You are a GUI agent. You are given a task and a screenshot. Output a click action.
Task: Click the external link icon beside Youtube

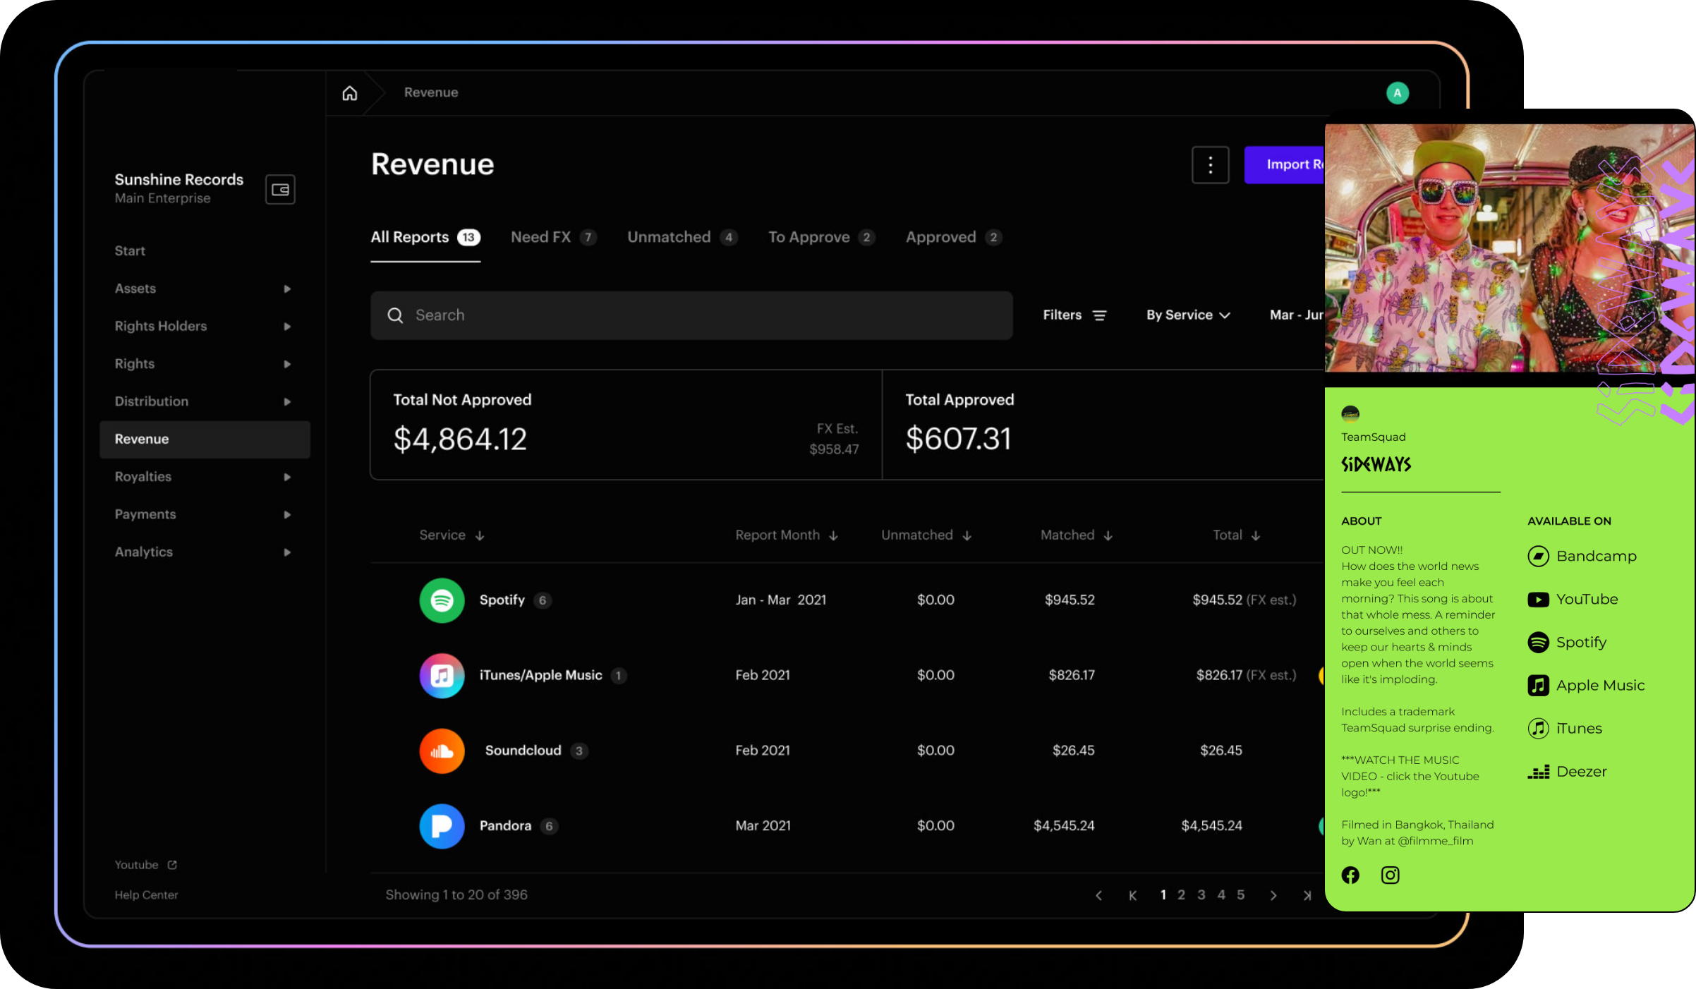pos(172,865)
